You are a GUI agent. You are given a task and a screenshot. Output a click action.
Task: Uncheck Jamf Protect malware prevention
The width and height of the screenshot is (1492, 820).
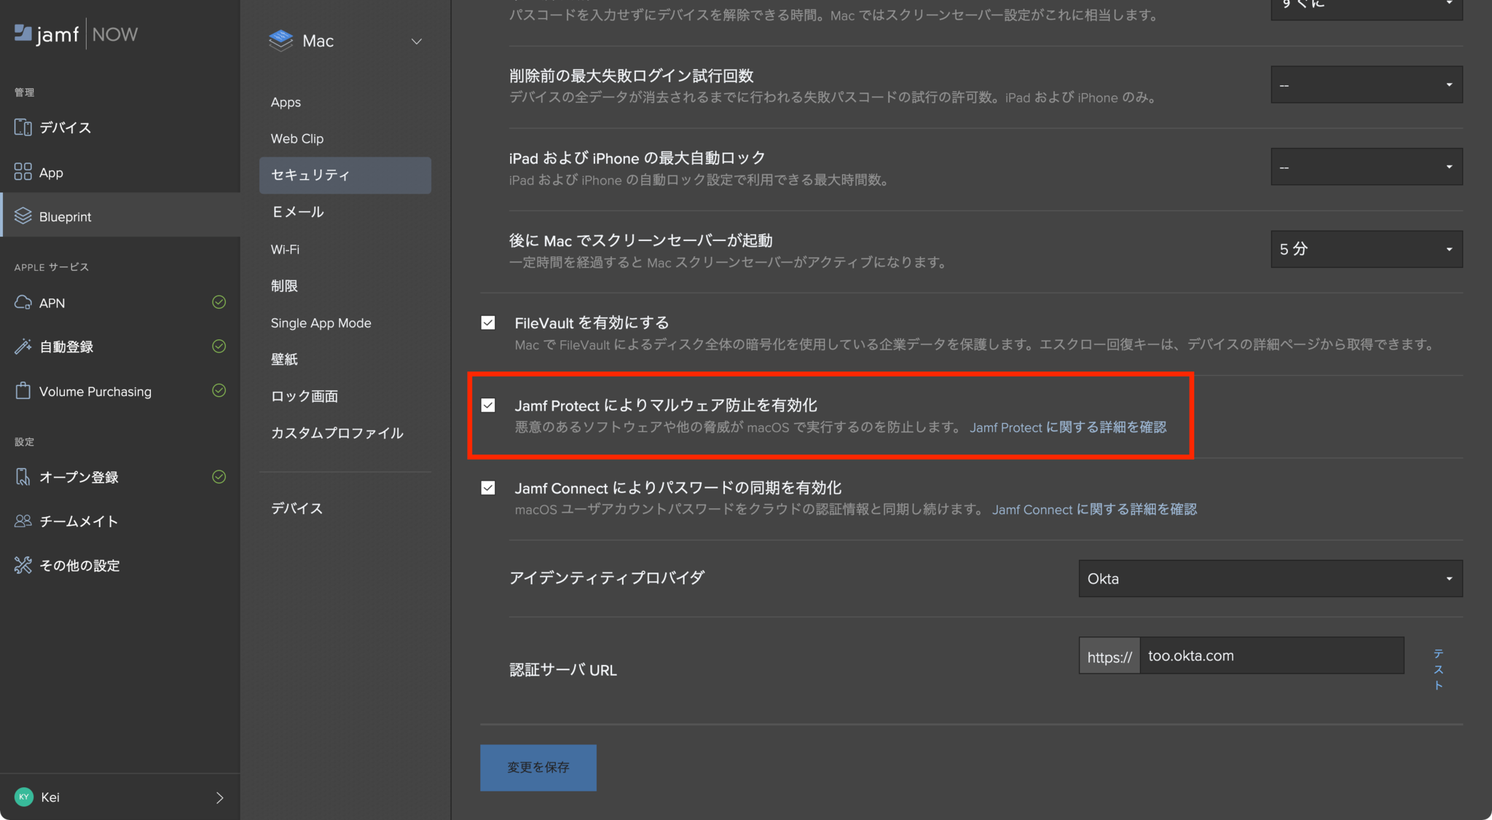tap(488, 405)
